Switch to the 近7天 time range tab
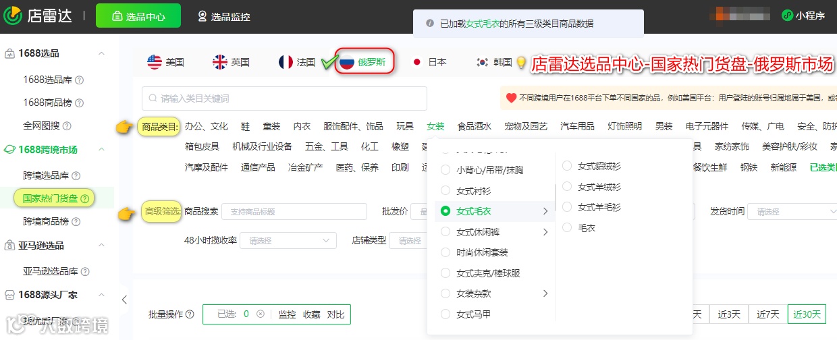The height and width of the screenshot is (340, 837). point(768,314)
